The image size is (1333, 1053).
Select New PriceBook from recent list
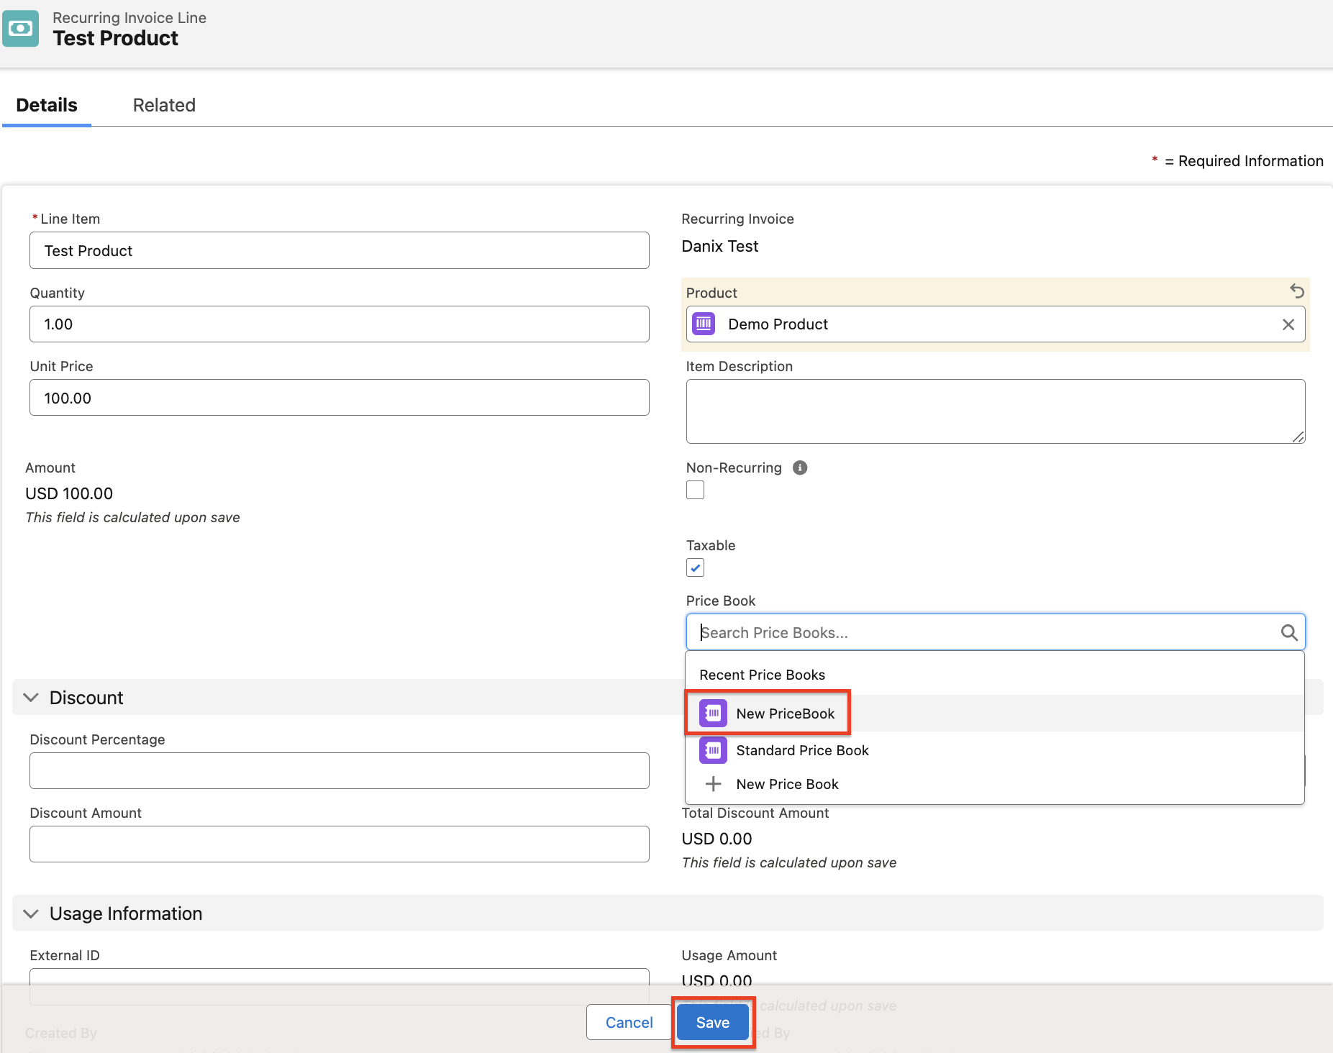pyautogui.click(x=784, y=714)
